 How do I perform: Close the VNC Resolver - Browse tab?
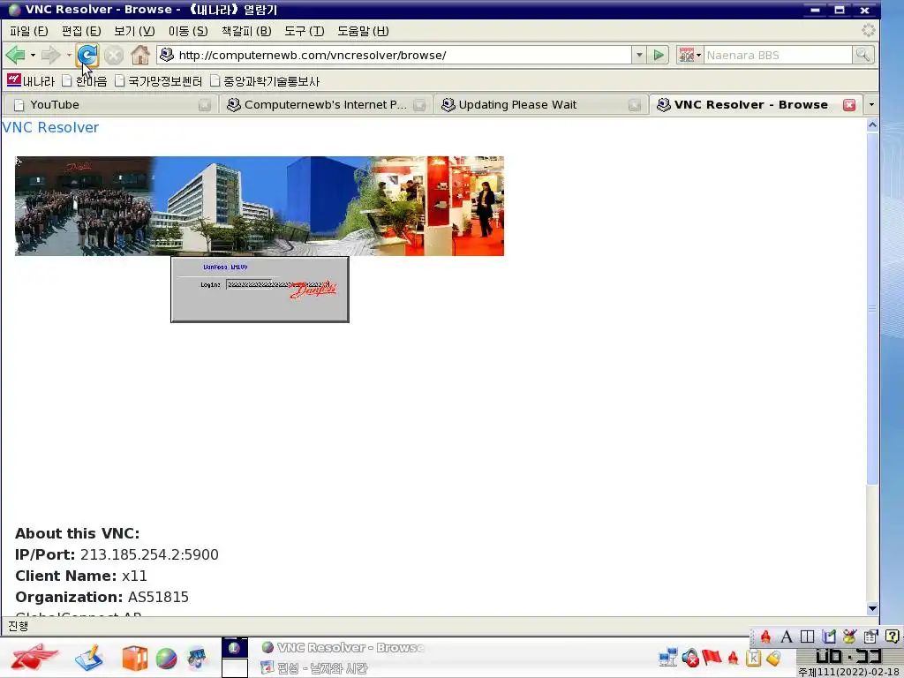(848, 104)
